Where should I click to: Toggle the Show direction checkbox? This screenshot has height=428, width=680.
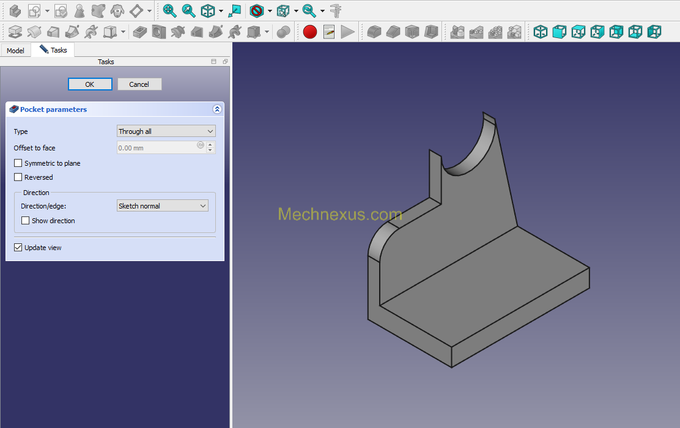click(x=26, y=220)
